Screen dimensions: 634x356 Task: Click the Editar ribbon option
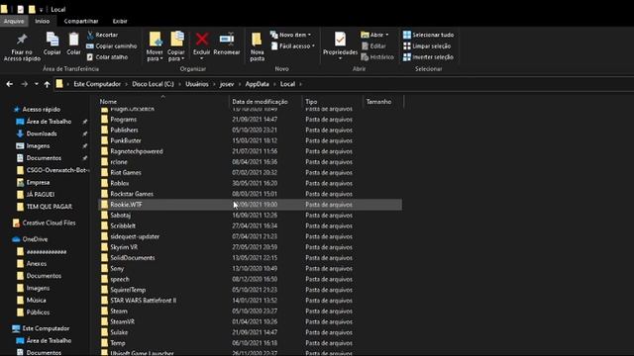[x=373, y=46]
